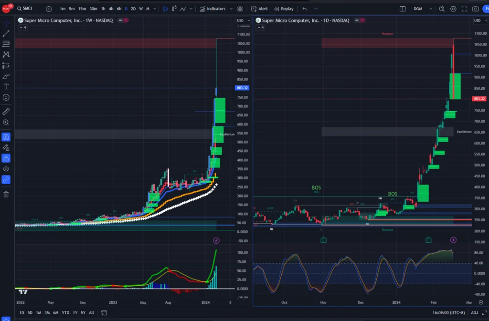
Task: Select the ruler measure tool
Action: point(6,112)
